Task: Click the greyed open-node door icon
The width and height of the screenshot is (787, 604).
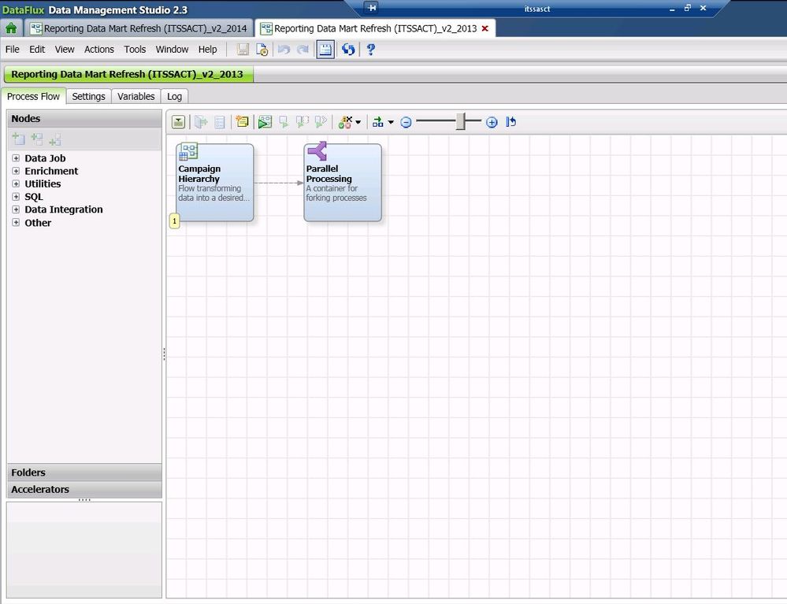Action: tap(201, 122)
